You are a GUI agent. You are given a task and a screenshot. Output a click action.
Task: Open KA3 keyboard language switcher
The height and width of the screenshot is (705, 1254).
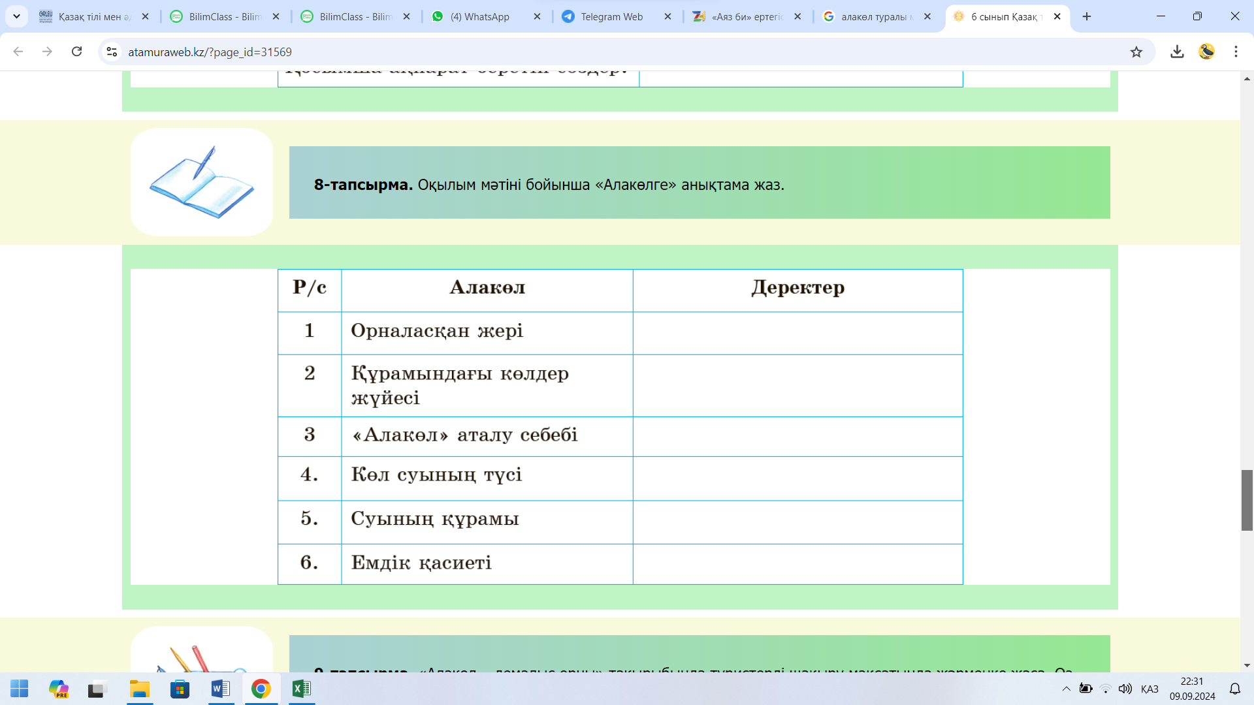point(1149,689)
